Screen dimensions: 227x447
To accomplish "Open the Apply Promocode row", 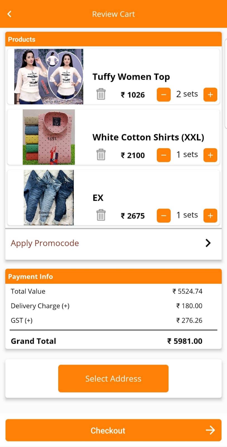I will coord(45,243).
